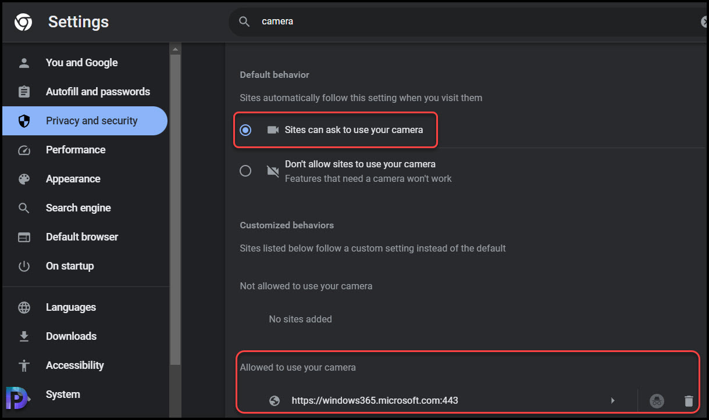Viewport: 709px width, 420px height.
Task: Click the No sites added text
Action: point(300,319)
